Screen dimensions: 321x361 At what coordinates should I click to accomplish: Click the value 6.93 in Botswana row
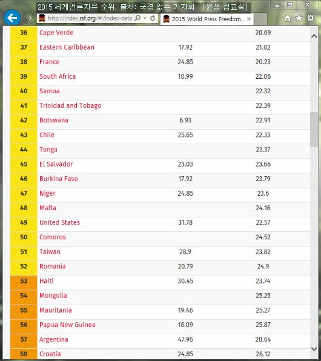pos(185,120)
